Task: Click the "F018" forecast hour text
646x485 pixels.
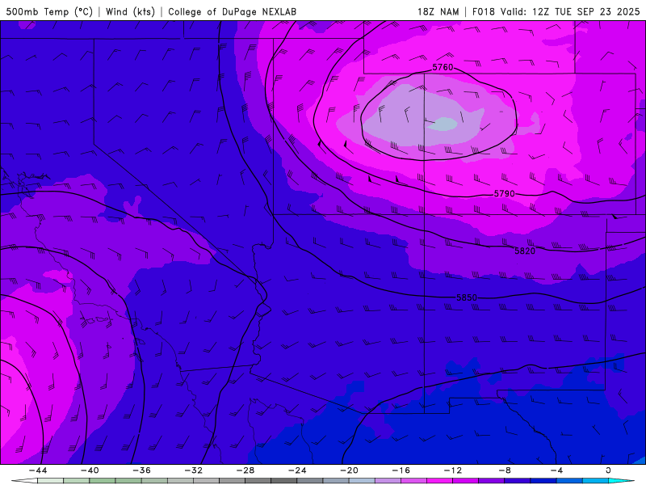Action: [x=483, y=11]
